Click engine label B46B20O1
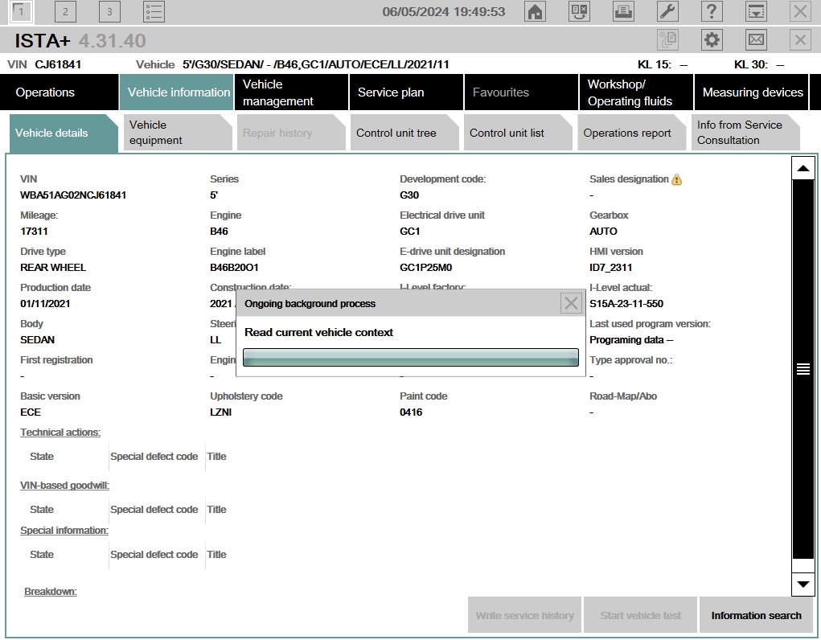Viewport: 821px width, 640px height. pos(234,268)
